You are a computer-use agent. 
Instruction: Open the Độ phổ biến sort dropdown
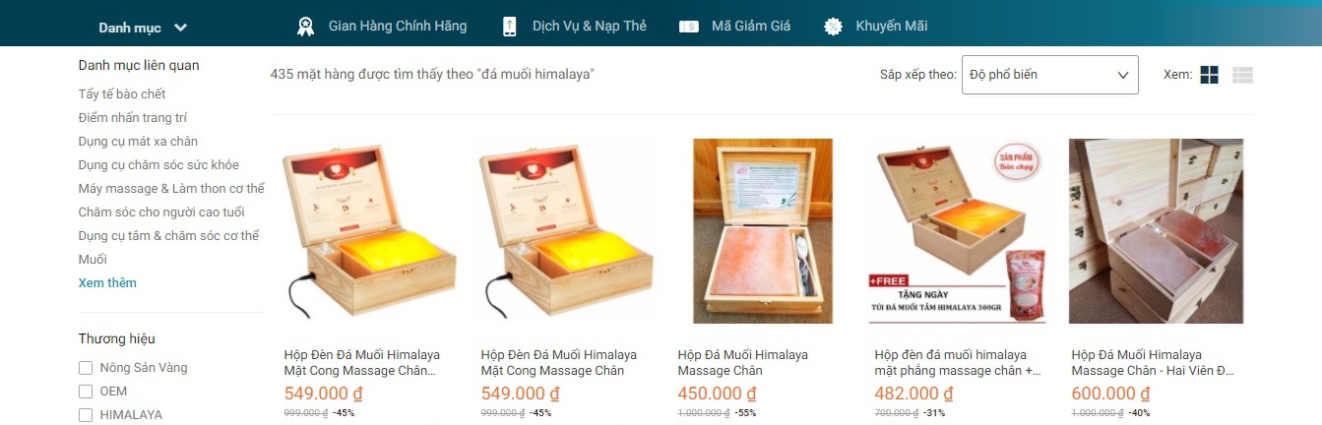[1049, 75]
